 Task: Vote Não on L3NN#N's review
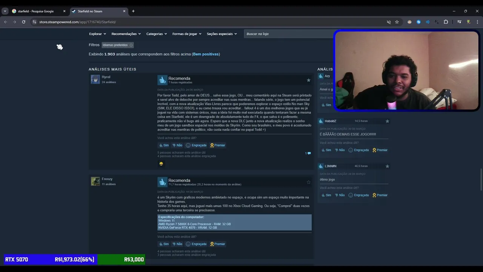pos(339,195)
